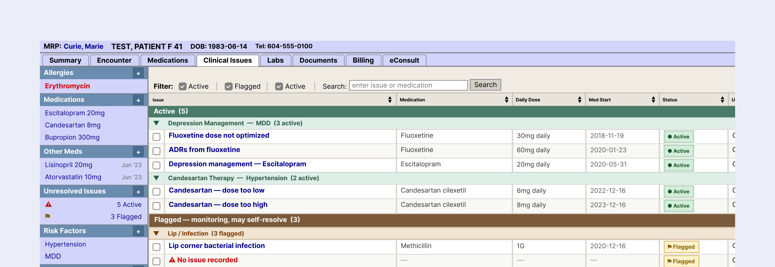The image size is (775, 267).
Task: Sort the Medication column using its arrows
Action: tap(506, 100)
